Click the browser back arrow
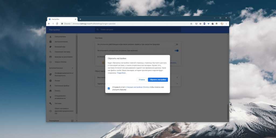Viewport: 276px width, 138px height. coord(49,24)
